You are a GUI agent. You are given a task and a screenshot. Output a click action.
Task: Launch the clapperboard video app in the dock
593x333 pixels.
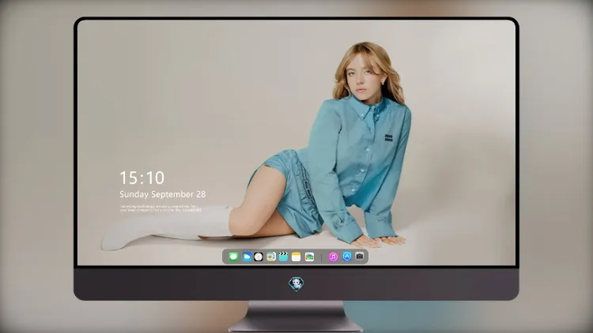(283, 256)
